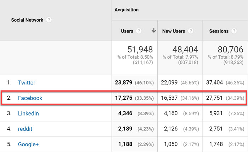
Task: Click the sort arrow in Users column
Action: click(153, 31)
